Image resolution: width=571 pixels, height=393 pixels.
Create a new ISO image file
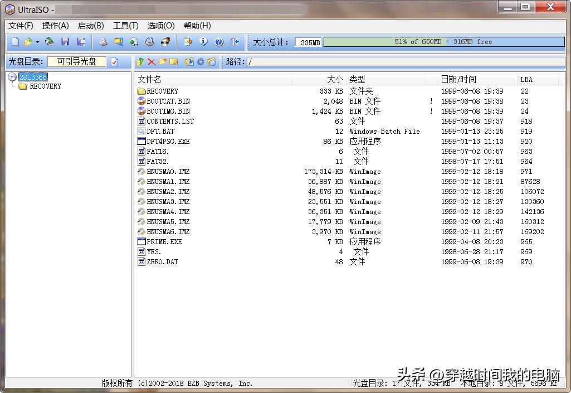(15, 42)
